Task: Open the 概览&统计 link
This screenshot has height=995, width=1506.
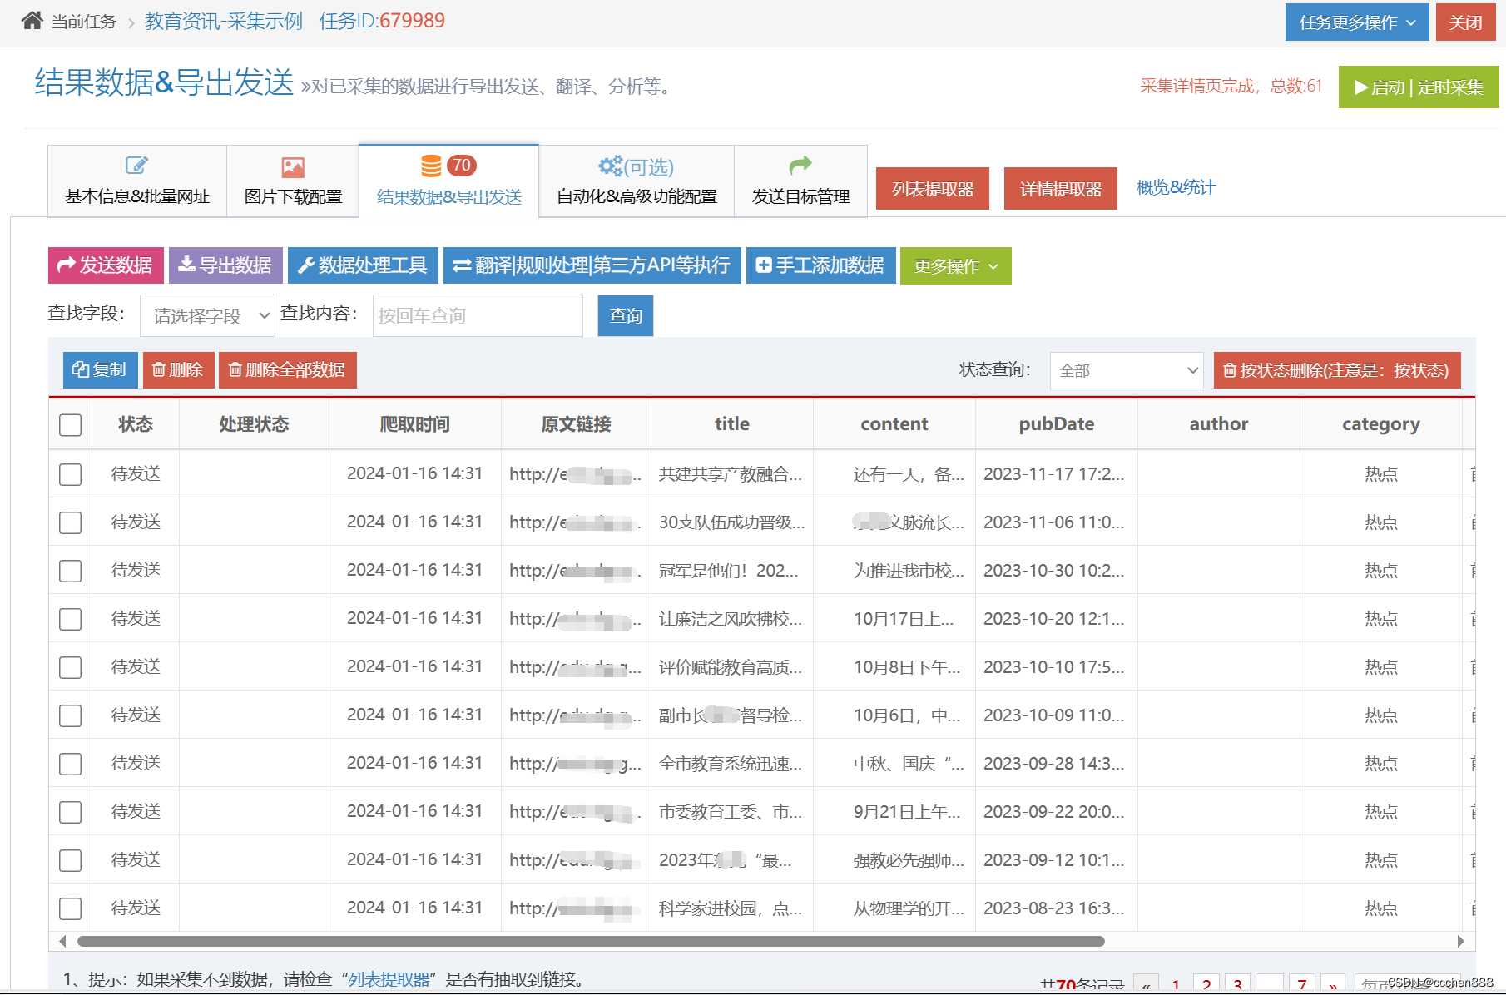Action: point(1176,187)
